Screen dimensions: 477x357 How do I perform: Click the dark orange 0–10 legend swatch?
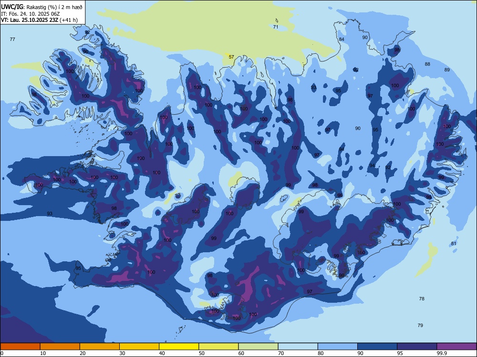click(x=20, y=347)
